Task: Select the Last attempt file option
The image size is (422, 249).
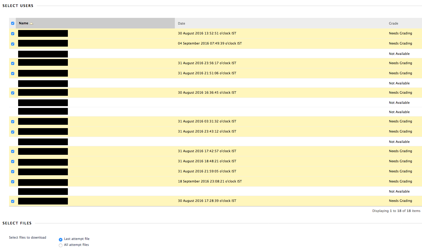Action: click(x=61, y=239)
